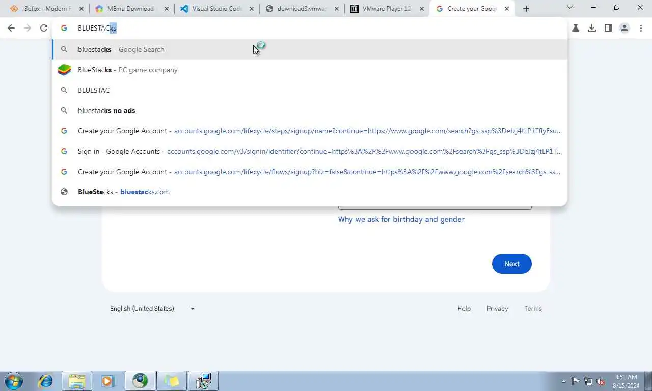Open the Privacy link
This screenshot has height=391, width=652.
point(497,309)
